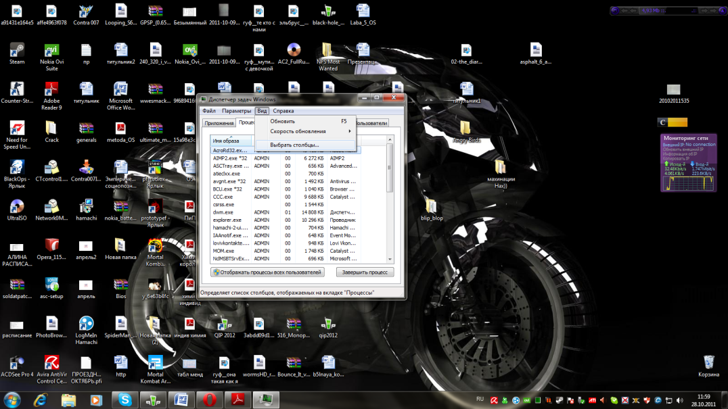Open Need for Speed Undercover icon

click(17, 135)
